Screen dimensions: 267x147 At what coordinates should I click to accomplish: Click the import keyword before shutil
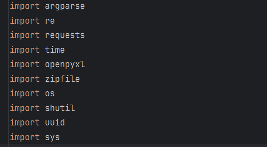[25, 108]
